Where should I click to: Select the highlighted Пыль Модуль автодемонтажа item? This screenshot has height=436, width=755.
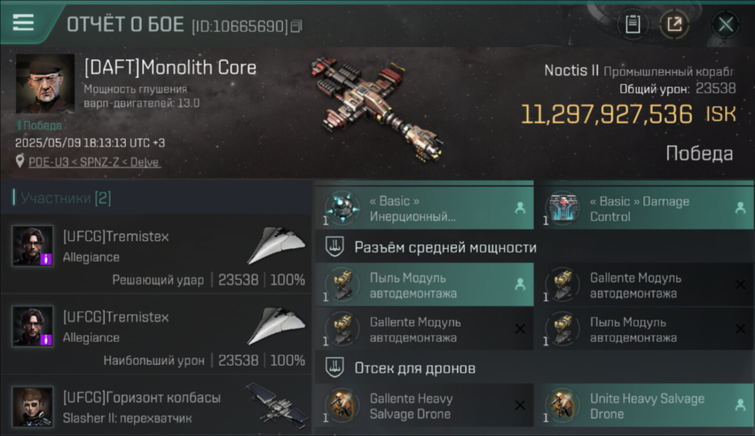click(x=425, y=285)
